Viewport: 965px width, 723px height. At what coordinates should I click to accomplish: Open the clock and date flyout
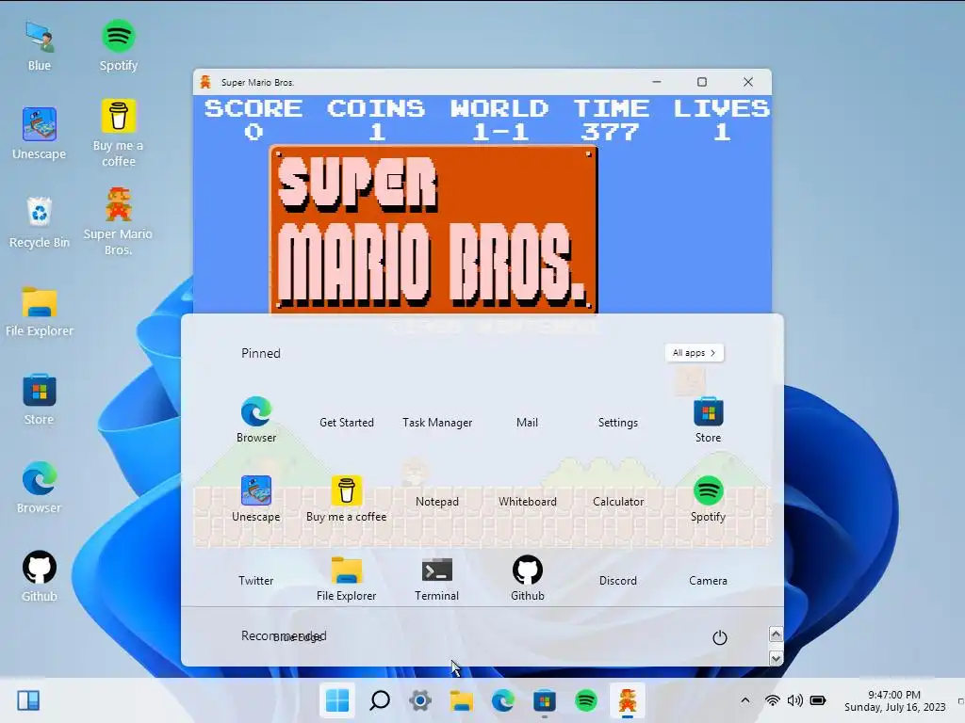click(894, 700)
